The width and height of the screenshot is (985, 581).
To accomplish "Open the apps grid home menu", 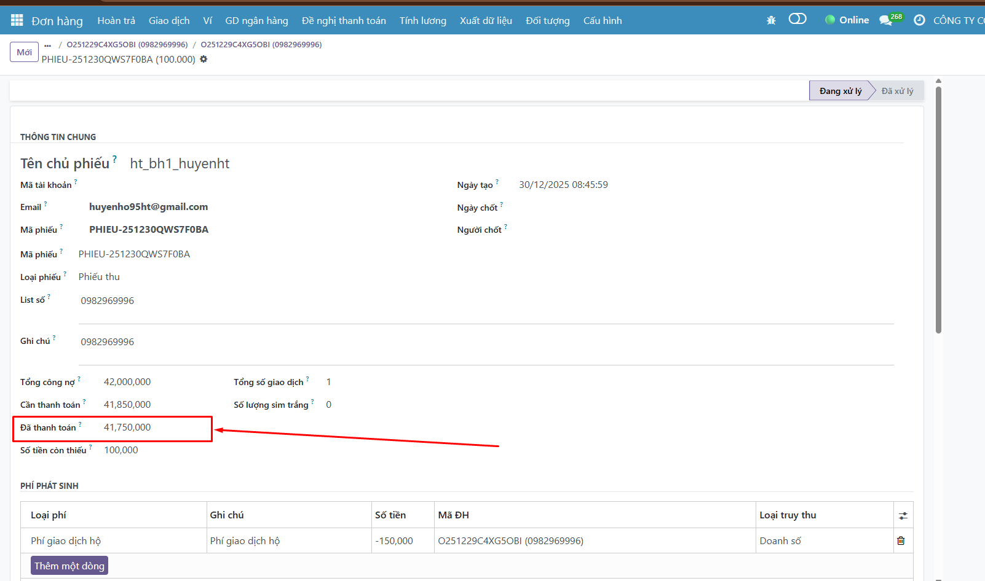I will (17, 20).
